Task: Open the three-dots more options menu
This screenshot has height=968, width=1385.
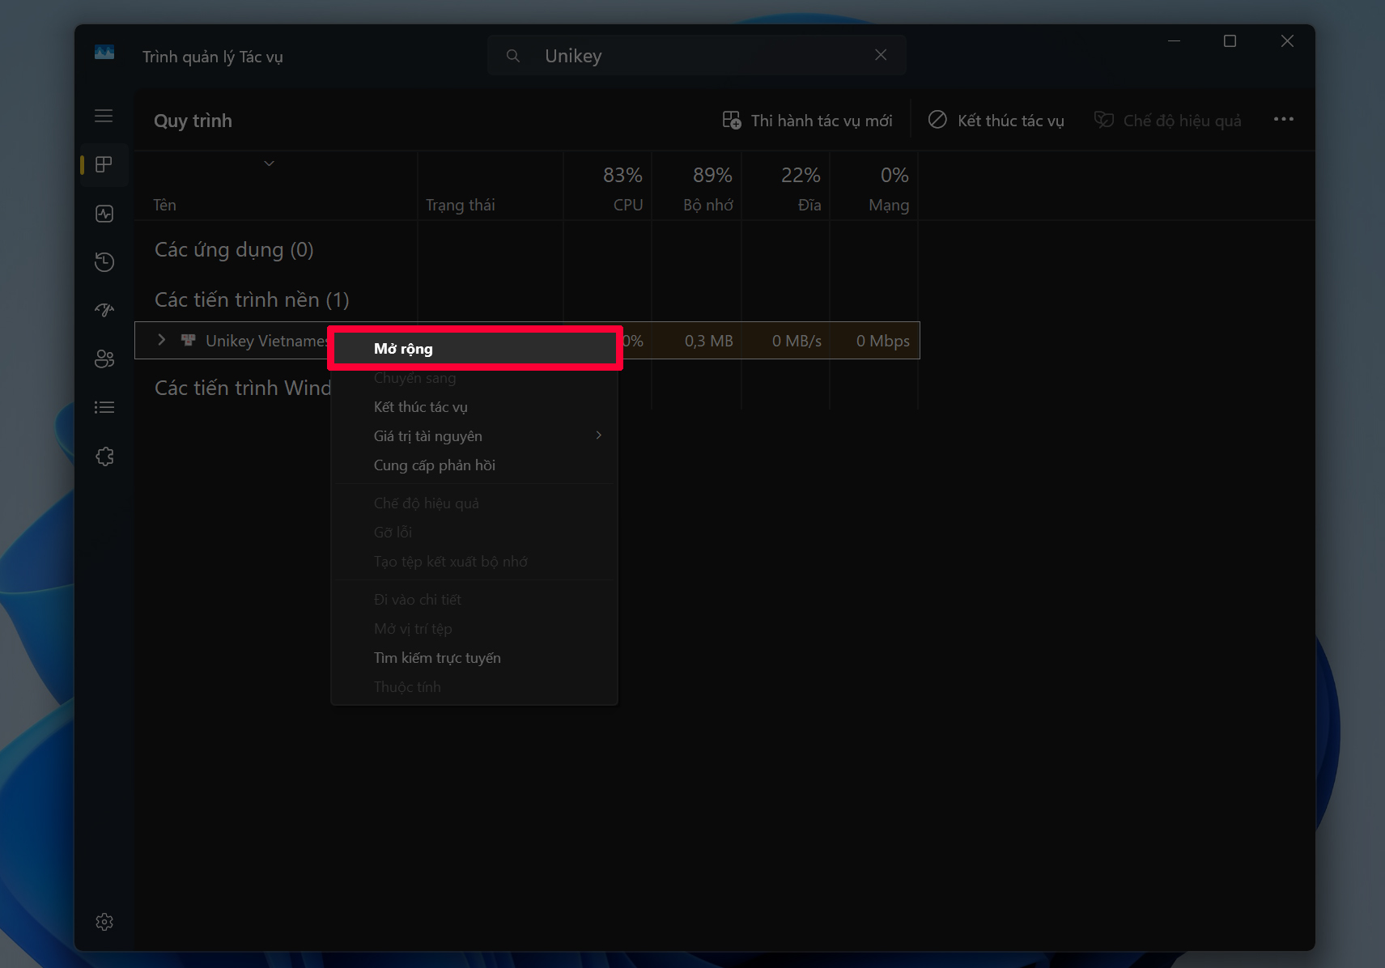Action: point(1283,120)
